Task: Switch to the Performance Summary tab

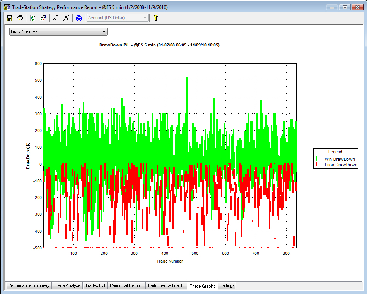Action: tap(29, 285)
